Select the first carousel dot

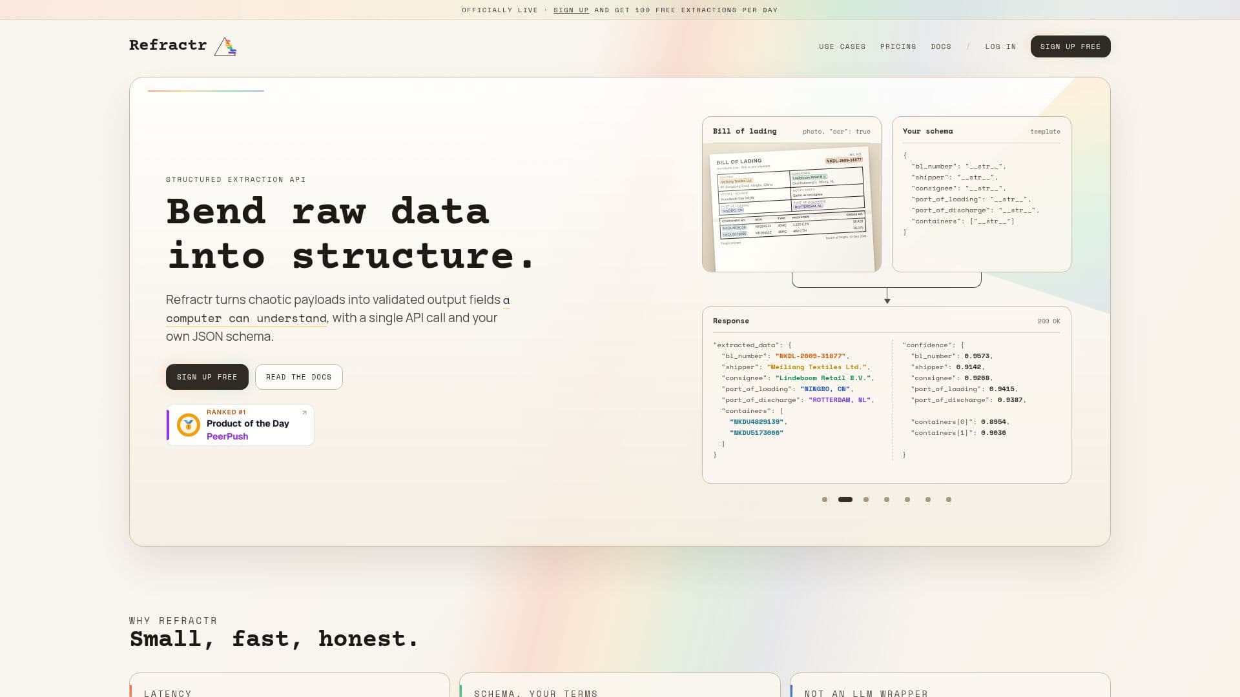click(825, 500)
